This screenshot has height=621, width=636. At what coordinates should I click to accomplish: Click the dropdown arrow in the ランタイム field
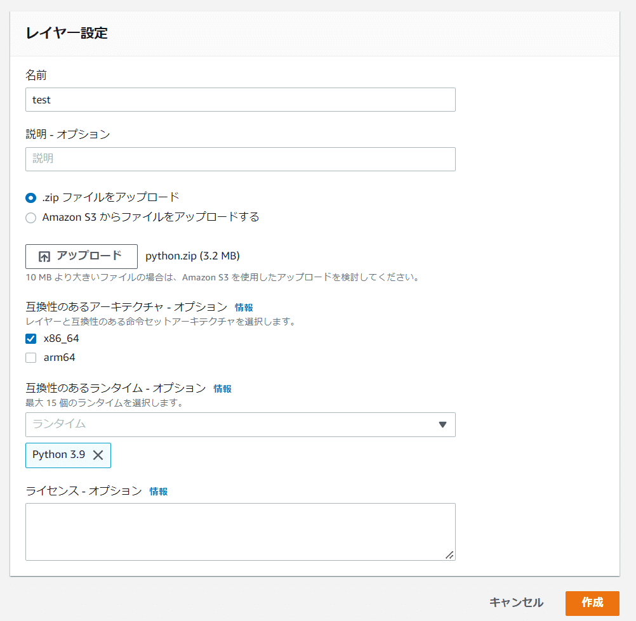442,424
